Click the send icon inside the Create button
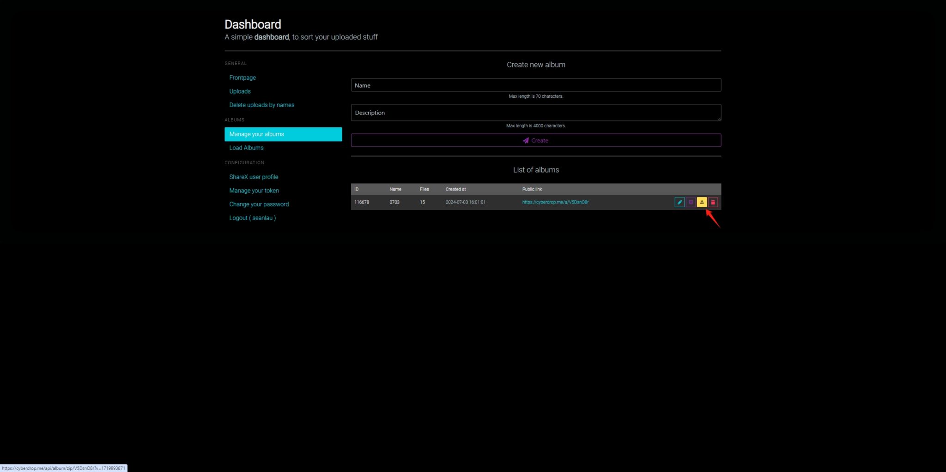946x472 pixels. (526, 140)
